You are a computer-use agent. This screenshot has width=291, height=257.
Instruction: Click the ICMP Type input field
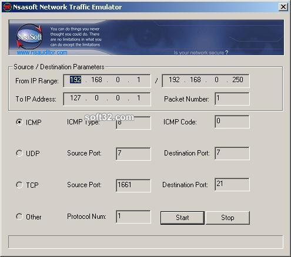[x=133, y=123]
